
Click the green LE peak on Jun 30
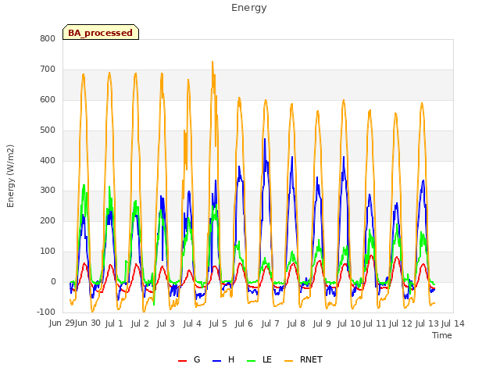(84, 185)
